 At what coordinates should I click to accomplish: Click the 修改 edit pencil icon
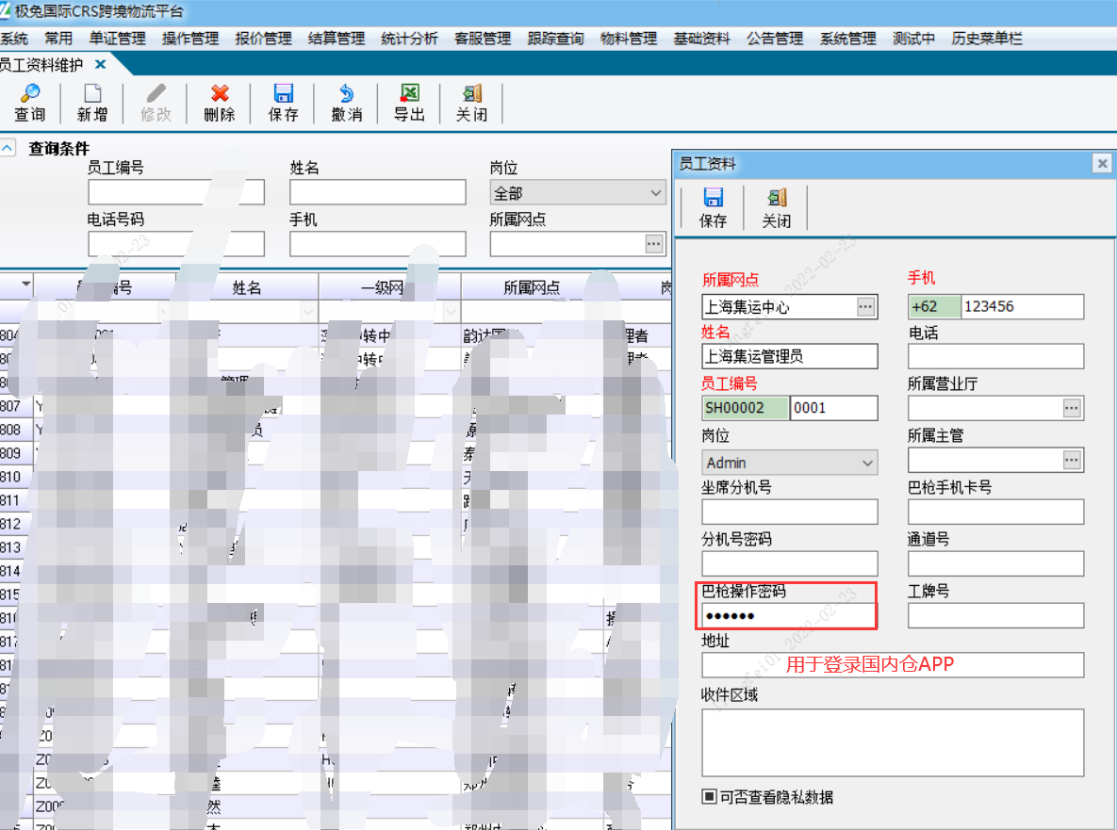point(156,104)
